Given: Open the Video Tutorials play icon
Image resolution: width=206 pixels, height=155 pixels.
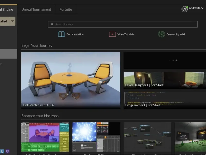Looking at the screenshot, I should tap(112, 34).
